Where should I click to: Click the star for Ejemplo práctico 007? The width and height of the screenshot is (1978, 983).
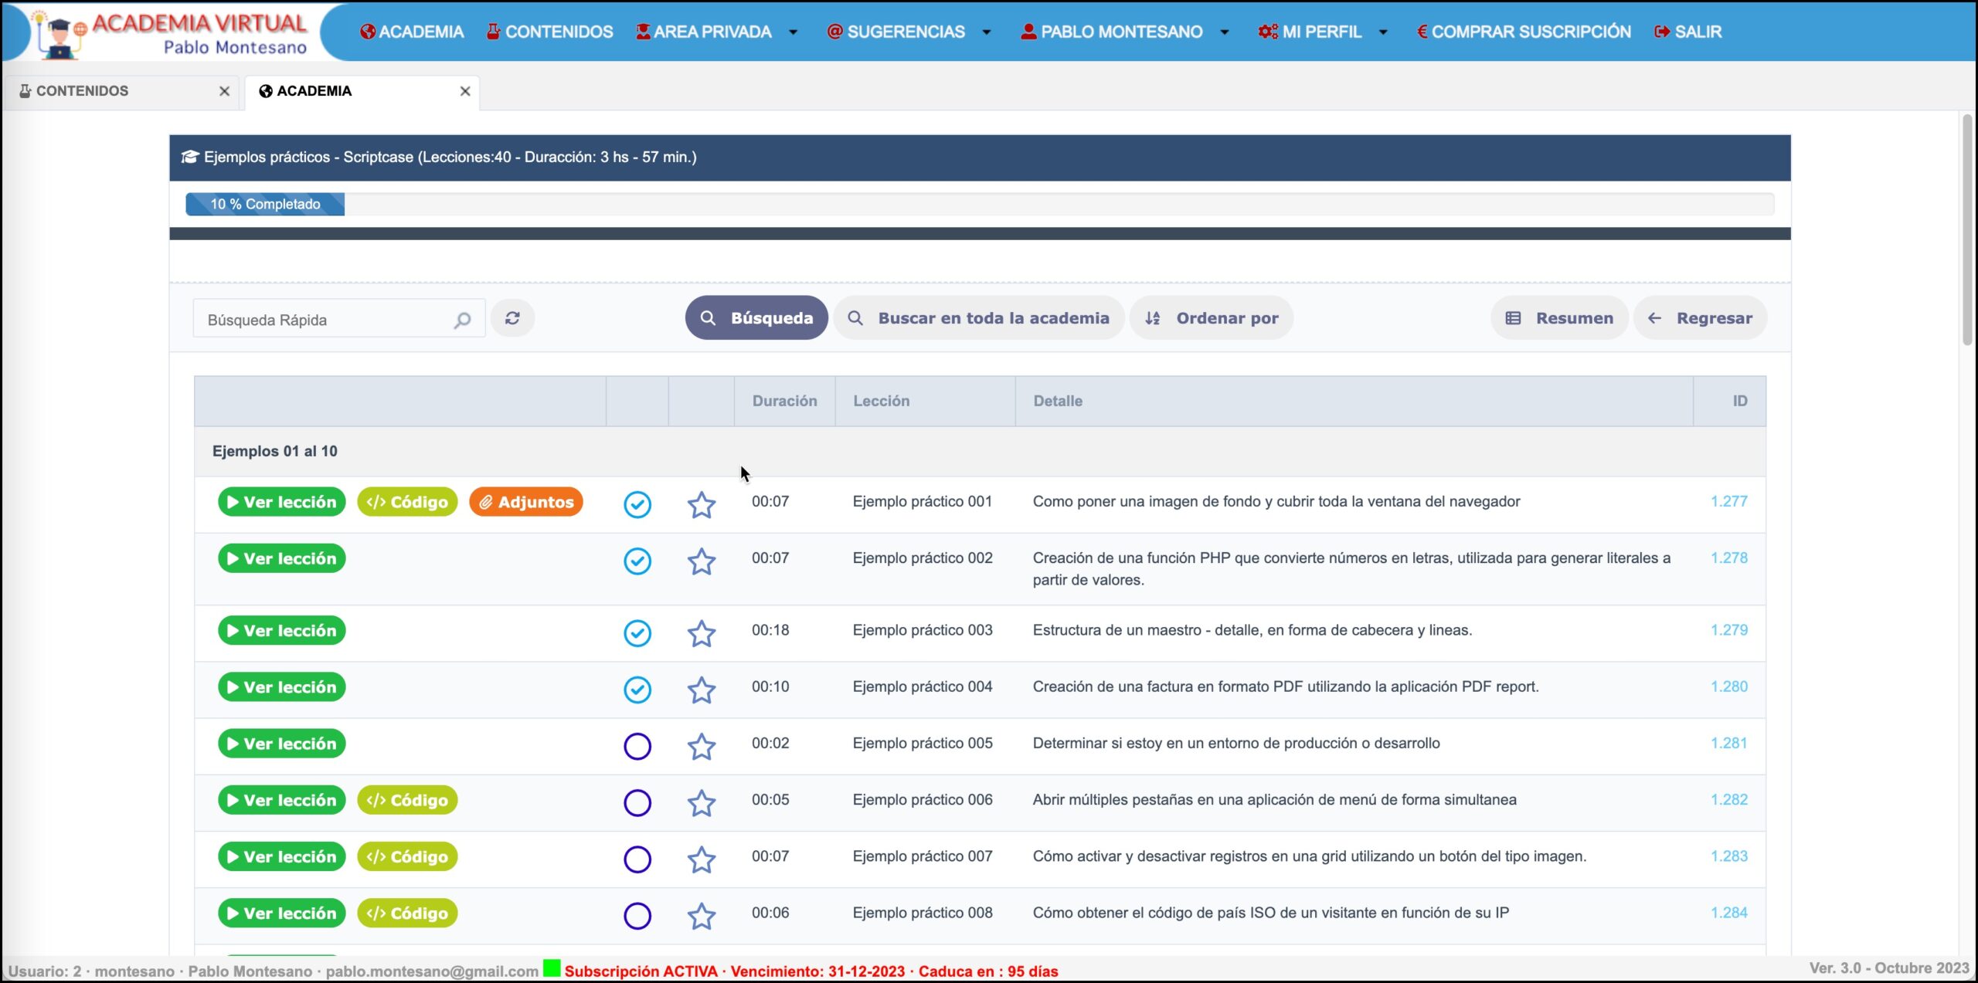pos(702,859)
